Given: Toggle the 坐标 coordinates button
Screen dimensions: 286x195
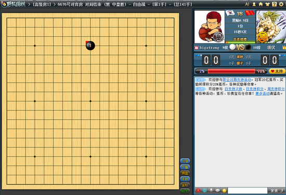Looking at the screenshot, I should [185, 185].
